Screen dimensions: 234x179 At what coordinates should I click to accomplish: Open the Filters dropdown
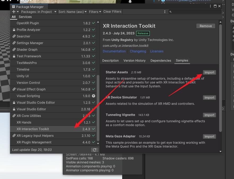coord(95,12)
